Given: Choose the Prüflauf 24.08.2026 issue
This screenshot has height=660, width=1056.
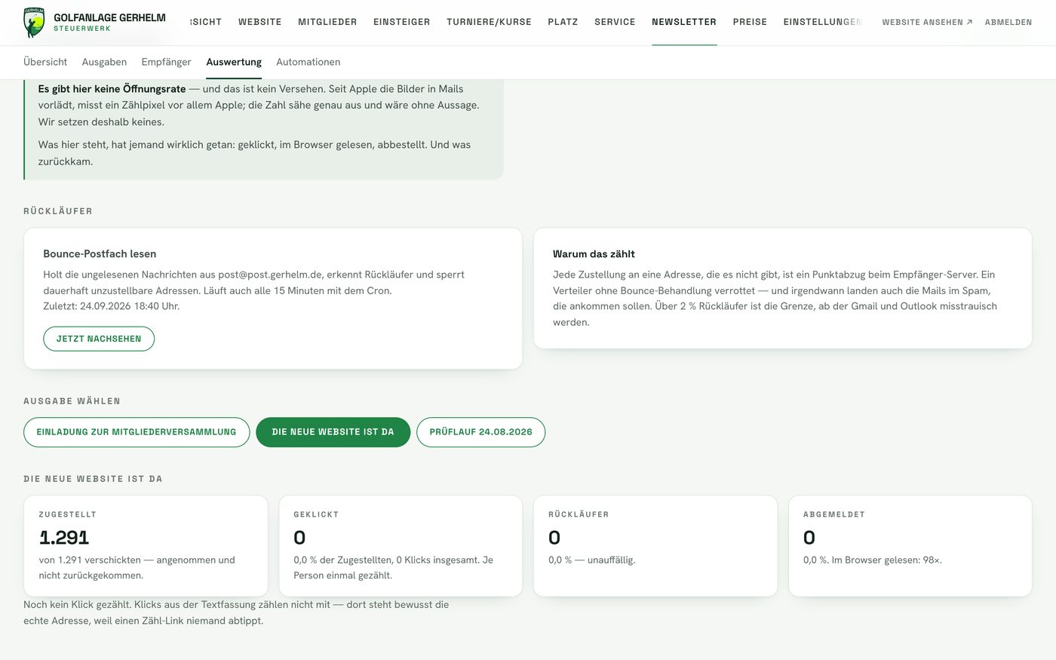Looking at the screenshot, I should pos(480,432).
